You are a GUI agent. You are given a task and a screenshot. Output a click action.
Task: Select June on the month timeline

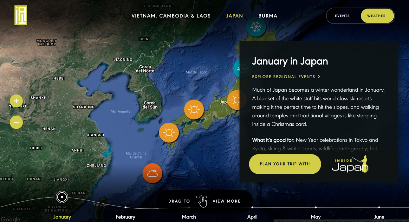point(379,217)
